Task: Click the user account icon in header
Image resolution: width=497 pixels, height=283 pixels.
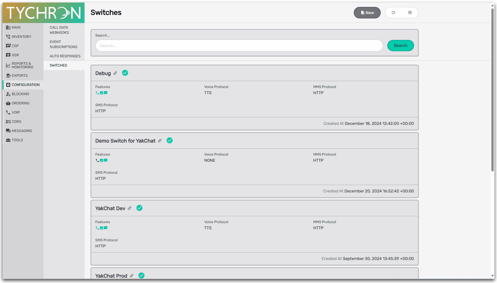Action: (x=410, y=13)
